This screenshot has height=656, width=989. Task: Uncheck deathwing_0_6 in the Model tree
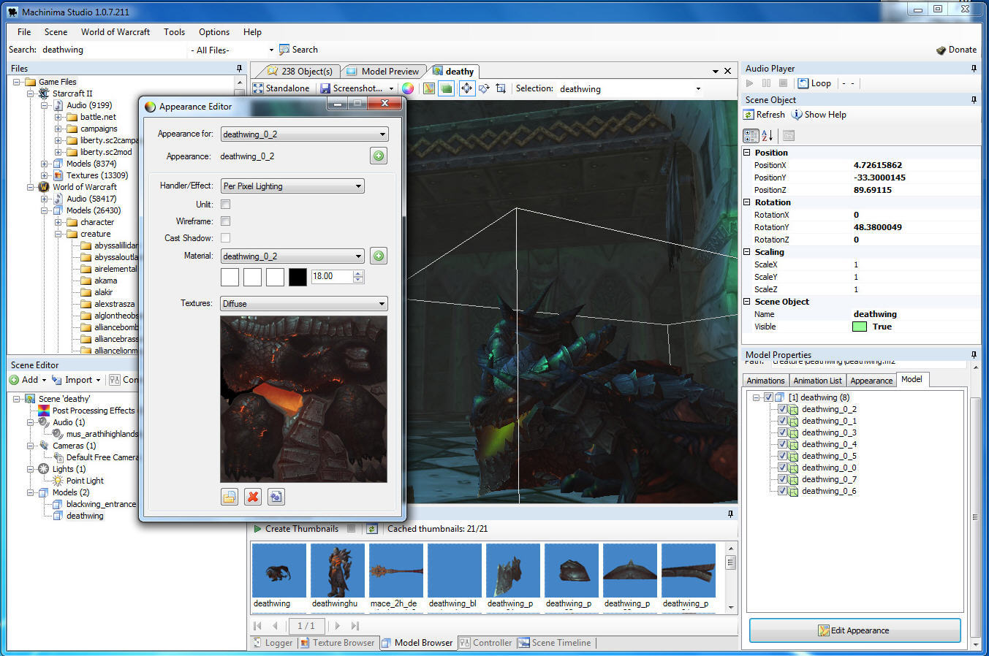(x=782, y=491)
